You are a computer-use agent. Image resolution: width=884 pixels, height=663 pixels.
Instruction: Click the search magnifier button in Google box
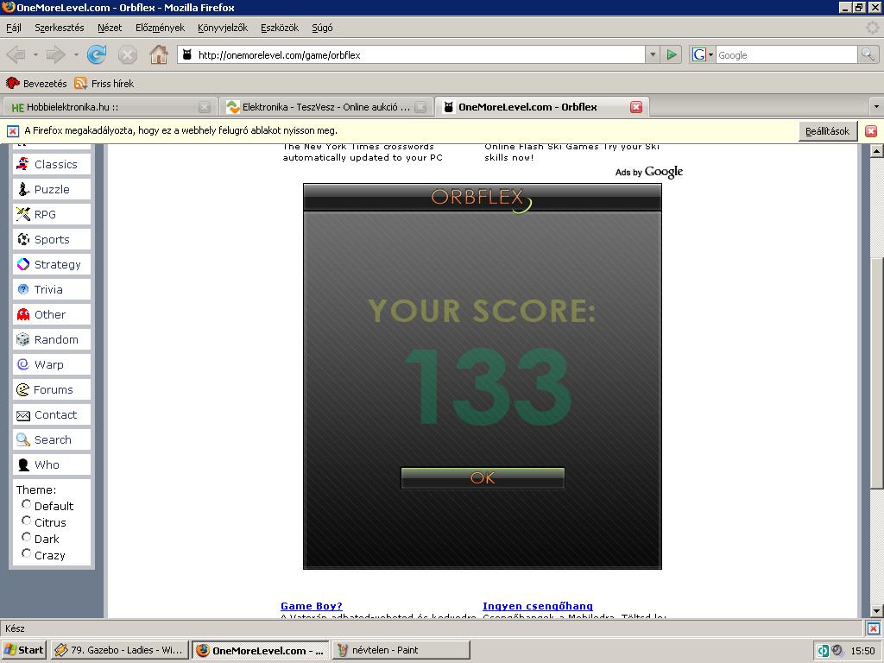868,54
